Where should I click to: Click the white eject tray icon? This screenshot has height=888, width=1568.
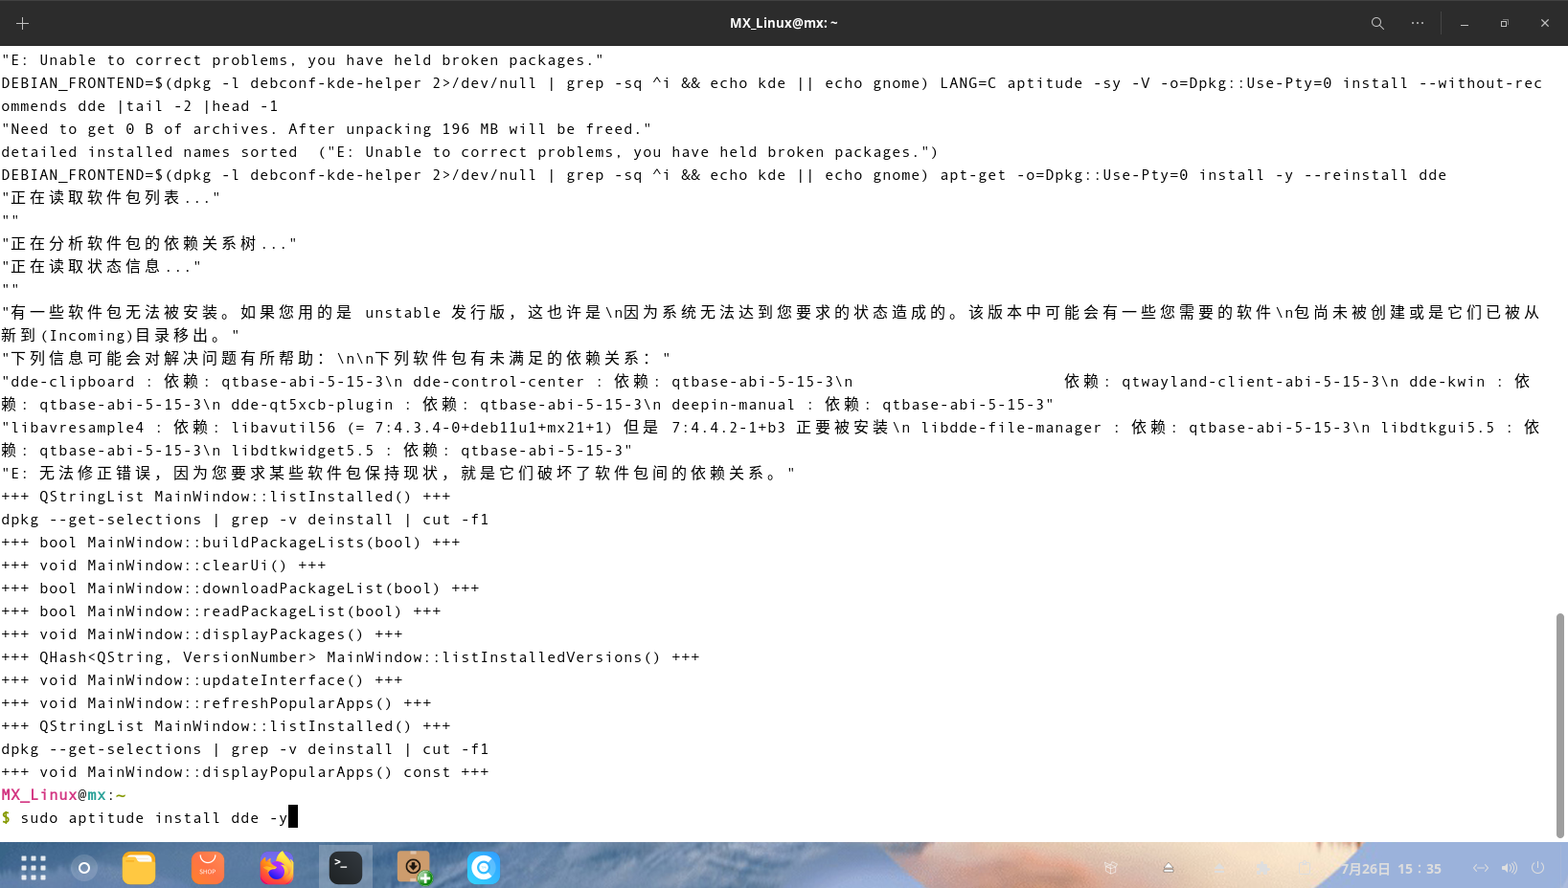coord(1169,868)
